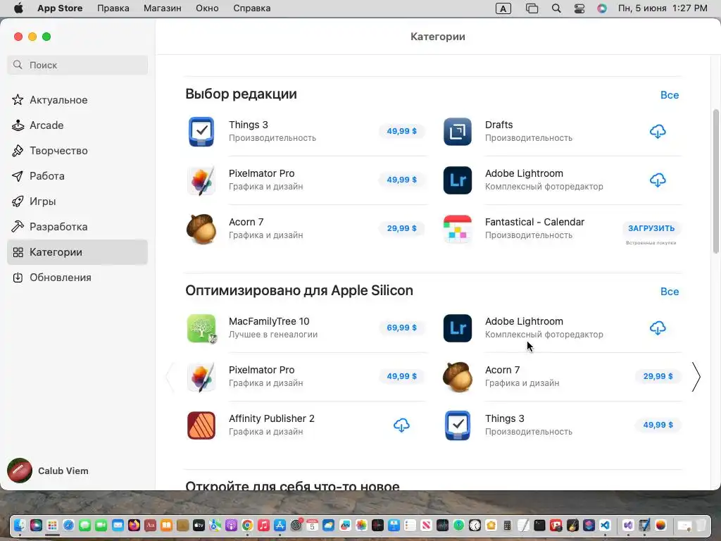Buy Pixelmator Pro in Apple Silicon section

[401, 376]
